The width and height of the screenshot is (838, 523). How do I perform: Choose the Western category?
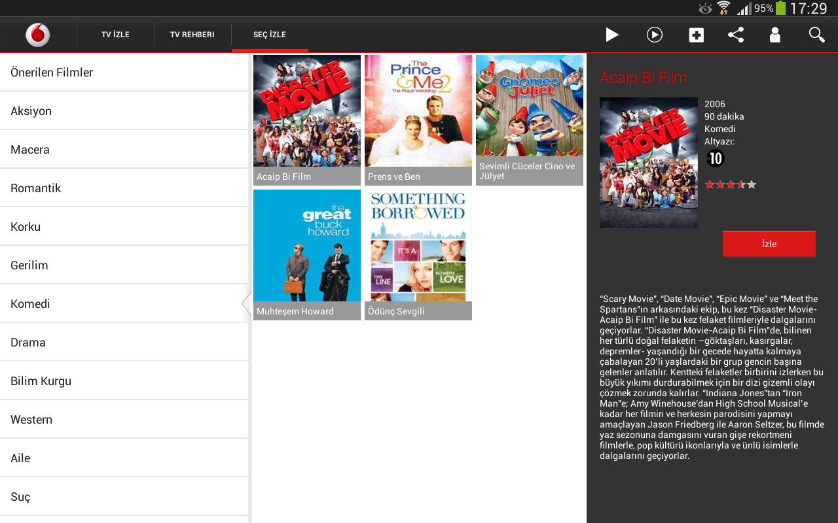(125, 420)
